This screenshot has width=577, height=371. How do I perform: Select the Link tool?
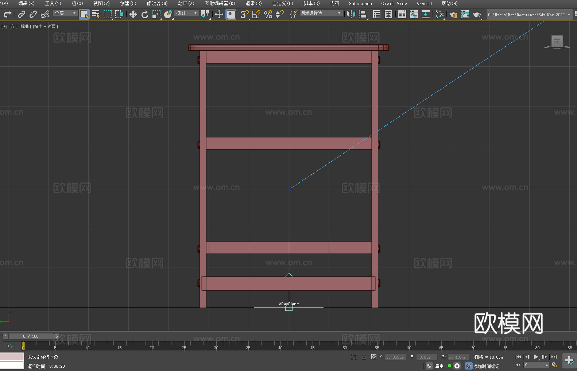tap(22, 14)
